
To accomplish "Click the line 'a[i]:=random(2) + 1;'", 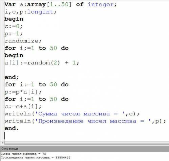I will point(42,63).
